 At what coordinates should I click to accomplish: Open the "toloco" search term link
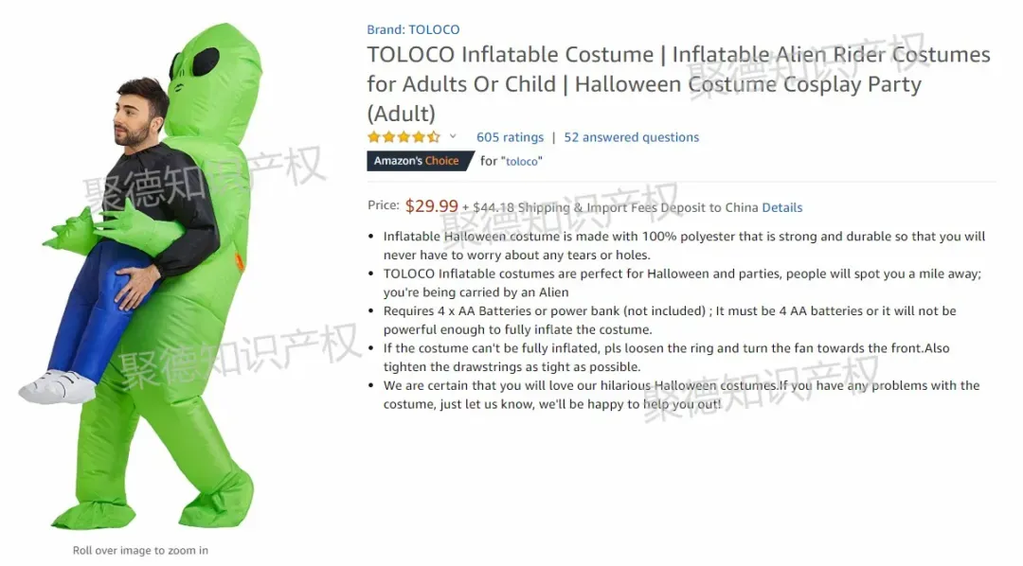[521, 161]
